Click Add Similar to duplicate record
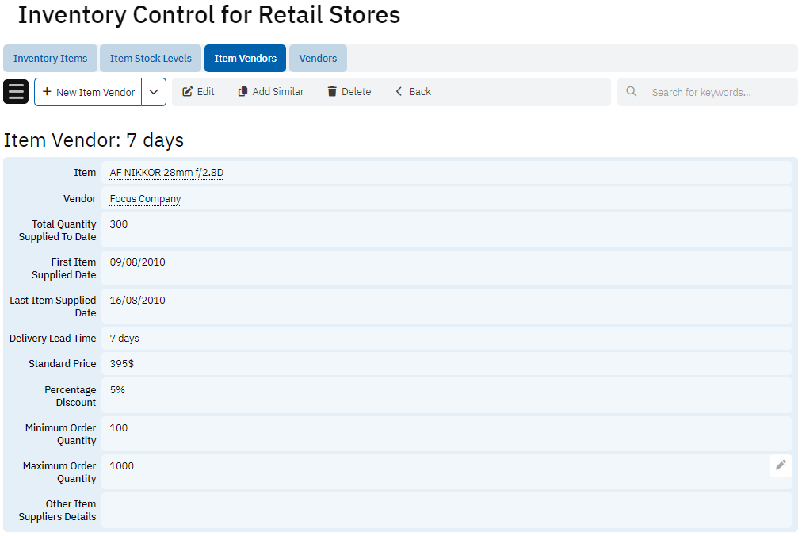Viewport: 802px width, 536px height. pos(270,92)
